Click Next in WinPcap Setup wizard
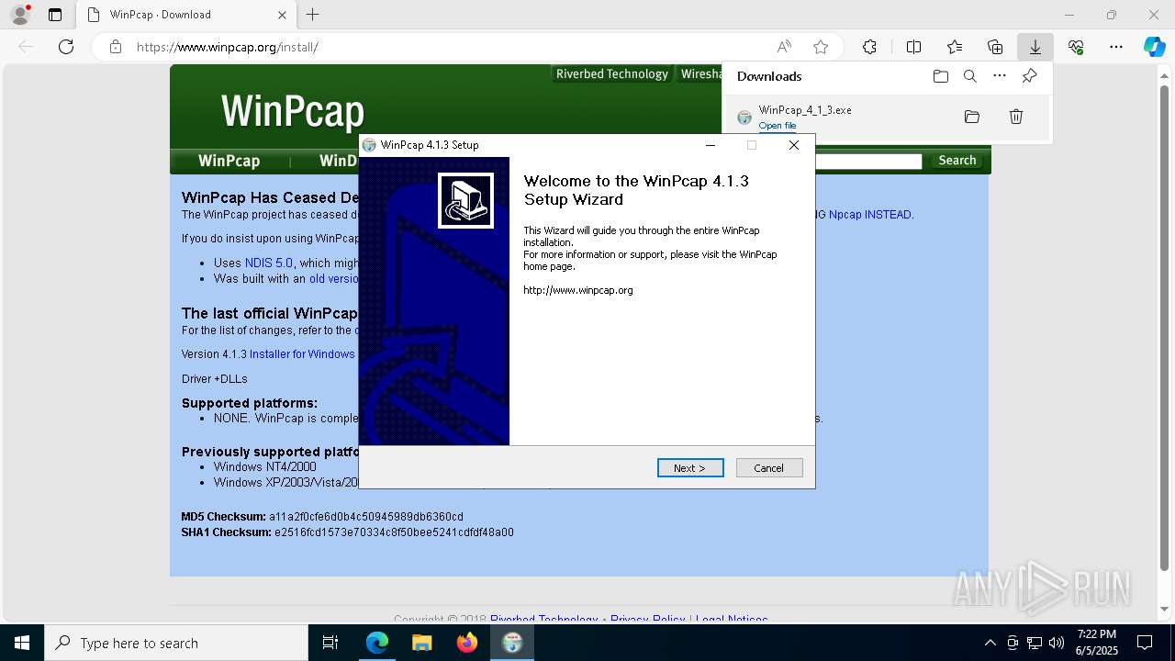This screenshot has width=1175, height=661. [690, 468]
